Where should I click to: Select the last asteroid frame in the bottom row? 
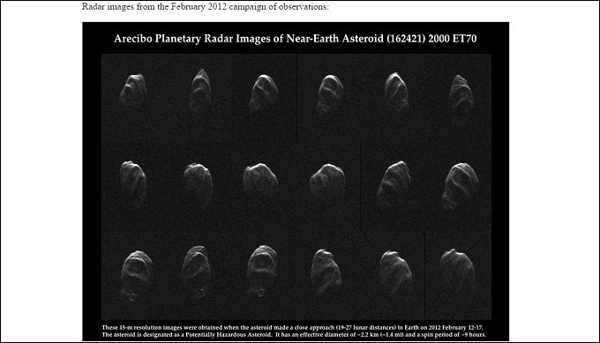pos(458,271)
